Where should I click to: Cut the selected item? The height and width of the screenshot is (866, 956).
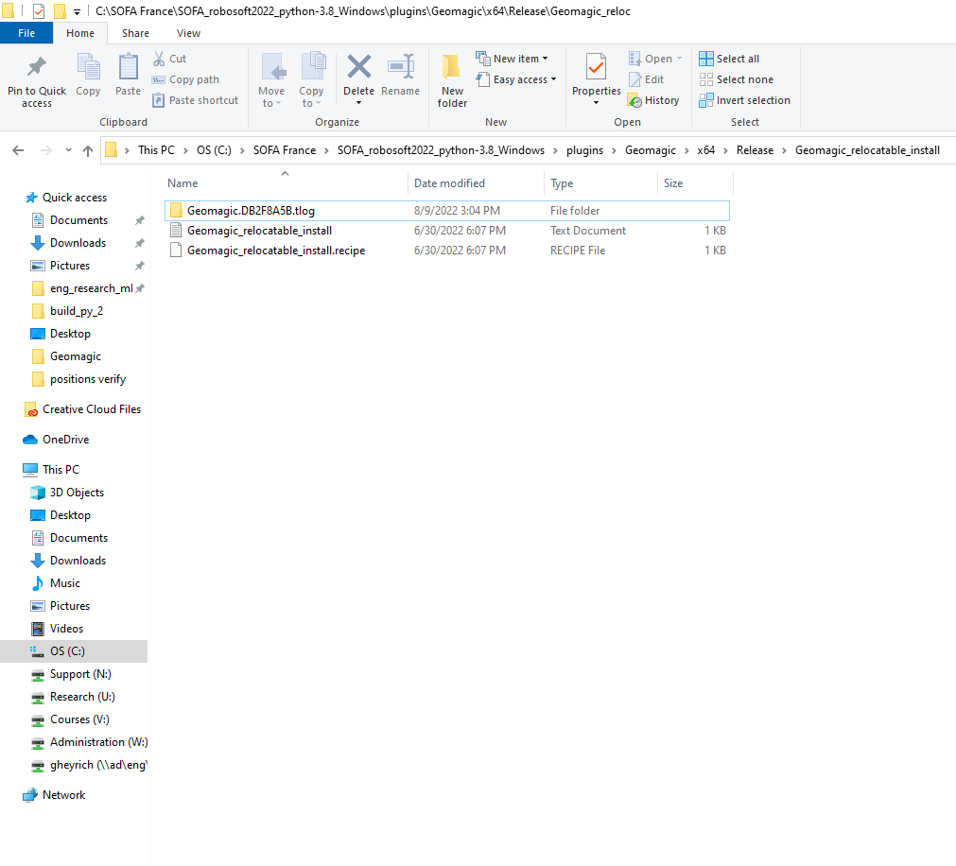tap(169, 59)
